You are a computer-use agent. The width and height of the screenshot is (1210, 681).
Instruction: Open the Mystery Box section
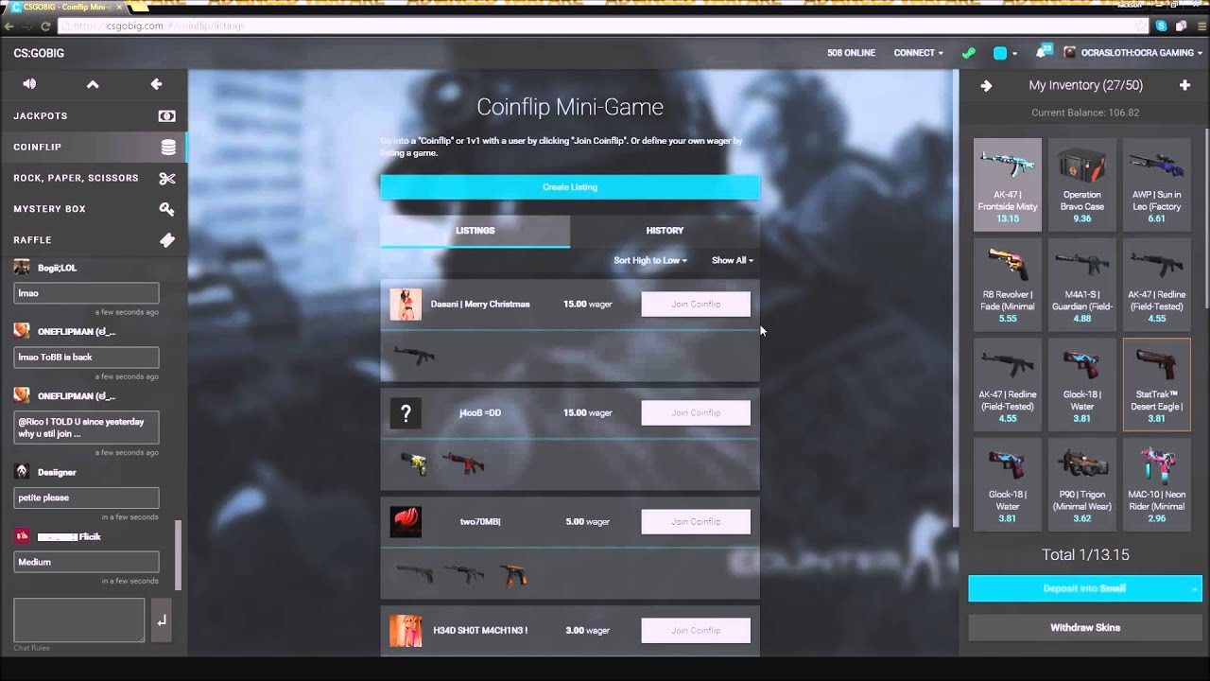[93, 209]
